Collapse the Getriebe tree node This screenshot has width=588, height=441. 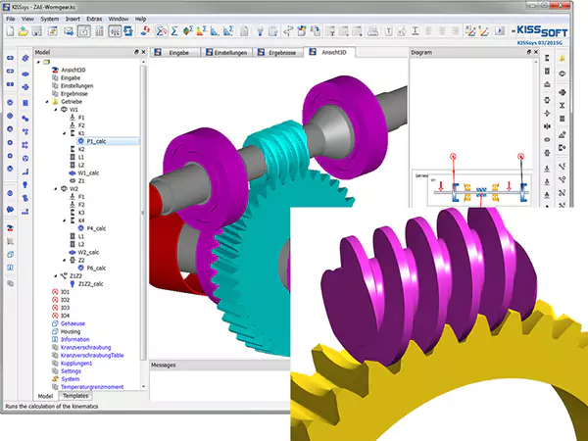[x=46, y=101]
